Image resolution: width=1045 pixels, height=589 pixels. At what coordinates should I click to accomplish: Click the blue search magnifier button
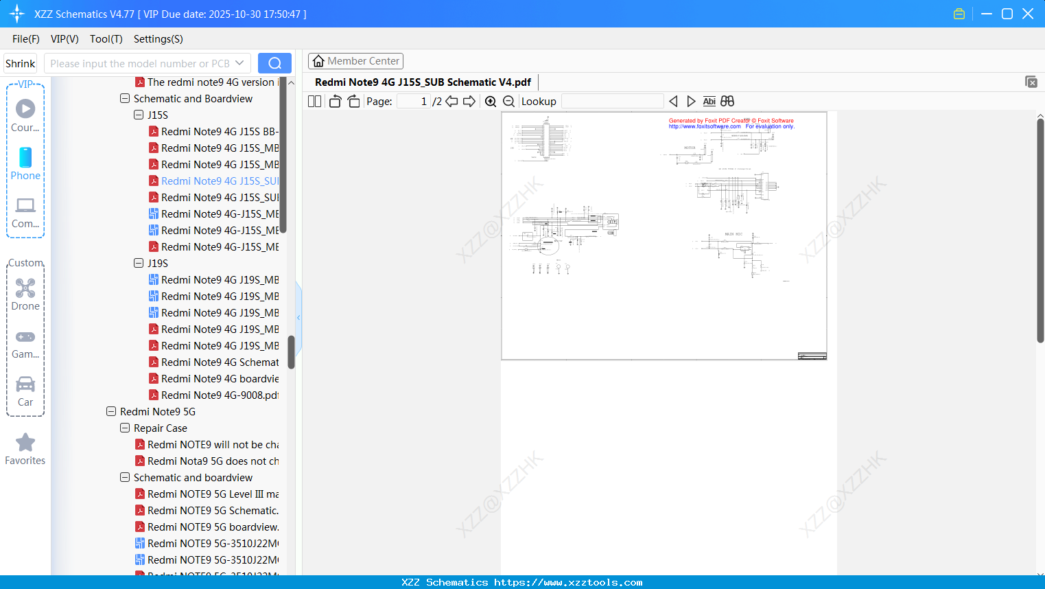(x=274, y=62)
